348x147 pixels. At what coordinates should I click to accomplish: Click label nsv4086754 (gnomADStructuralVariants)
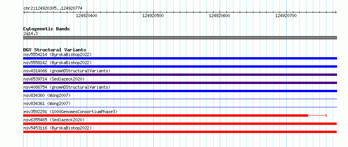click(x=67, y=87)
